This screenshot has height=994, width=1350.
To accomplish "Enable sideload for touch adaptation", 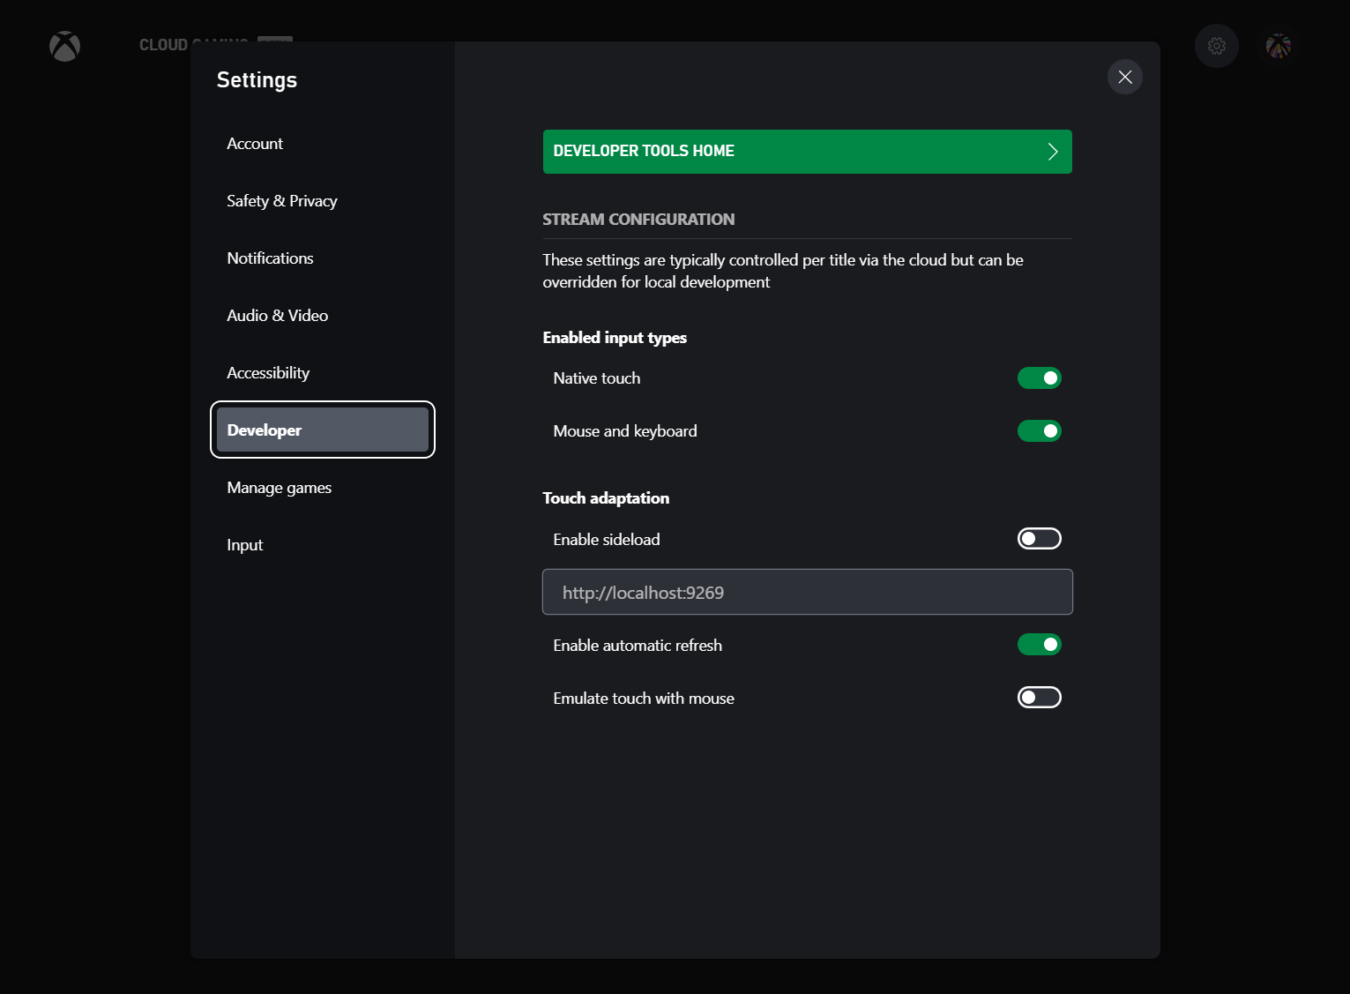I will (x=1039, y=538).
